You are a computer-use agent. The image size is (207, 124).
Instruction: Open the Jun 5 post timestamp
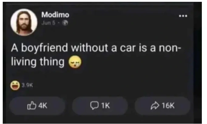(x=48, y=23)
